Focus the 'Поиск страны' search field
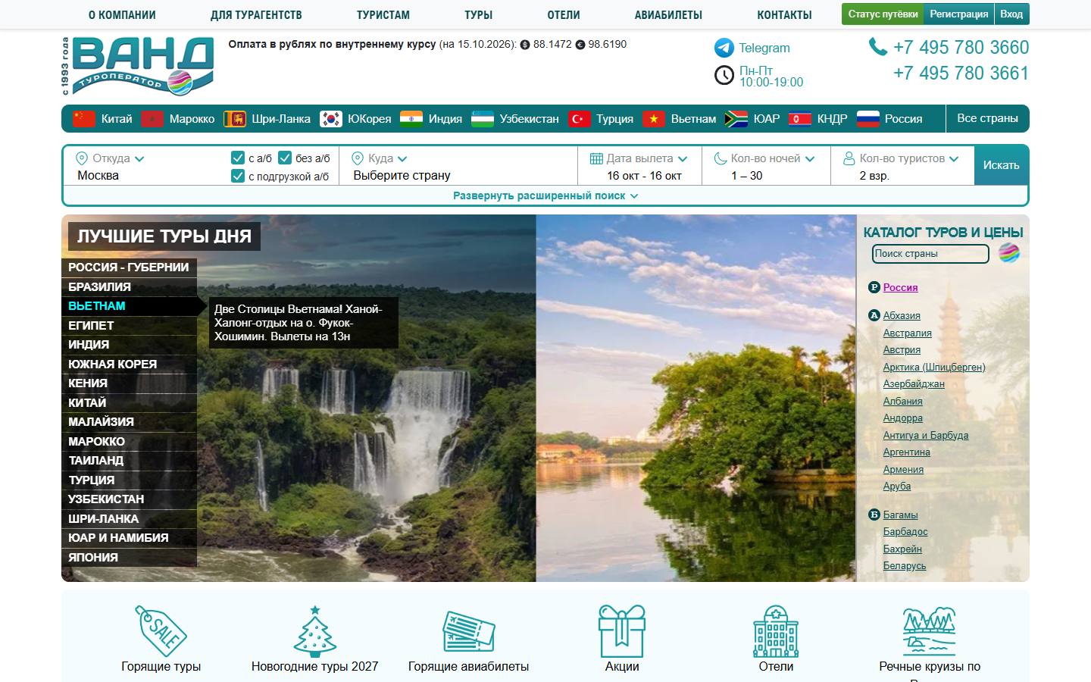Screen dimensions: 1091x682 930,254
